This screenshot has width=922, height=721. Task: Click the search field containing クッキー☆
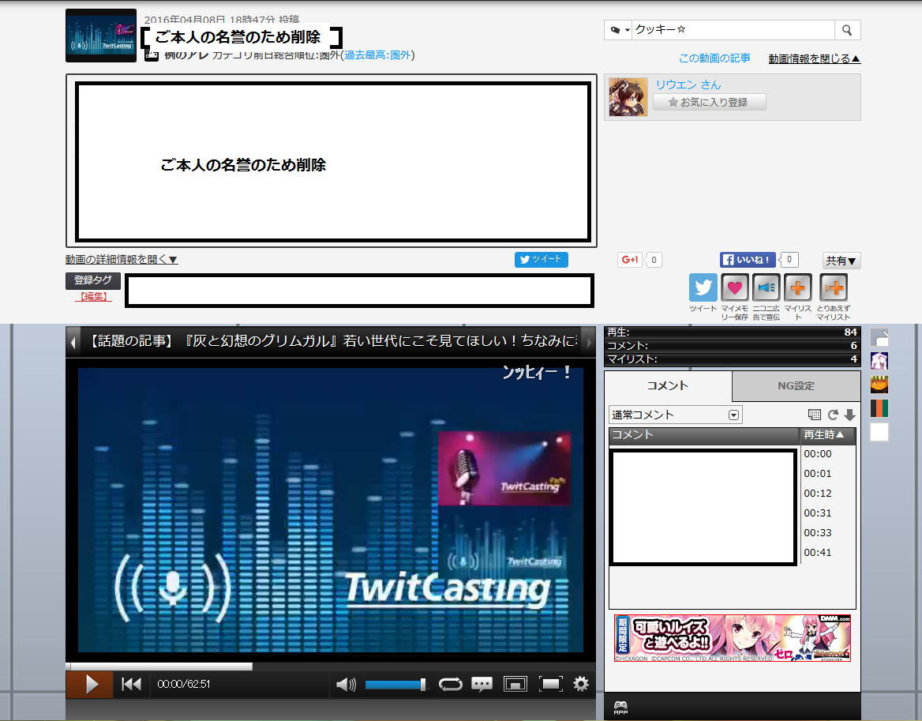733,29
